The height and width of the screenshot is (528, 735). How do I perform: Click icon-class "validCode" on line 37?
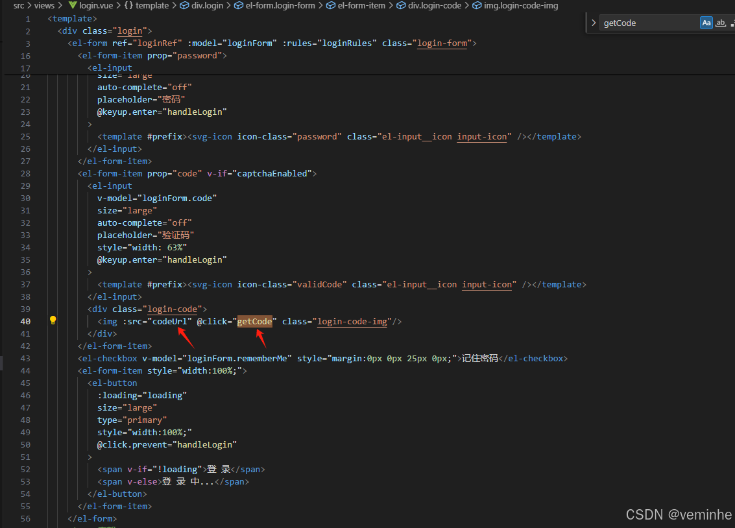(292, 284)
